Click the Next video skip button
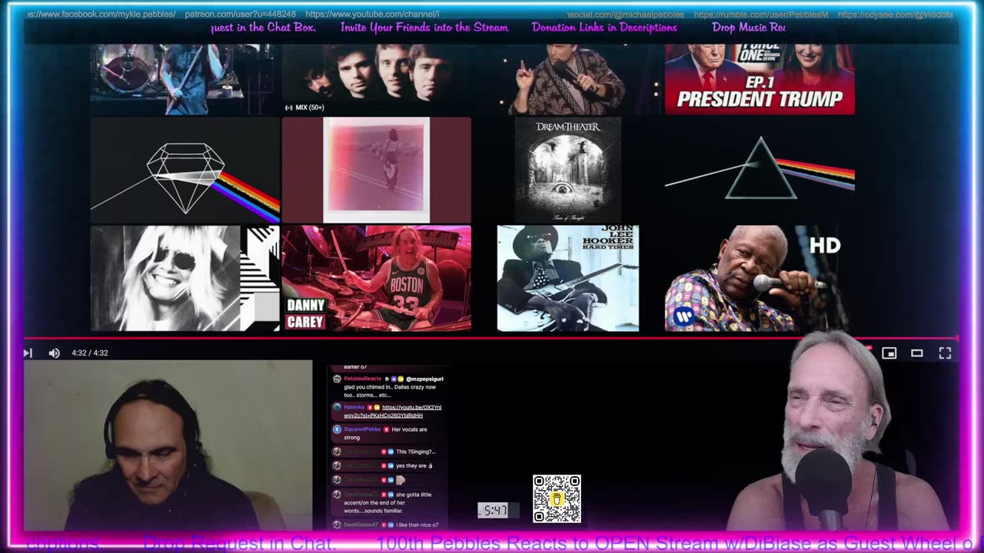 [x=28, y=353]
